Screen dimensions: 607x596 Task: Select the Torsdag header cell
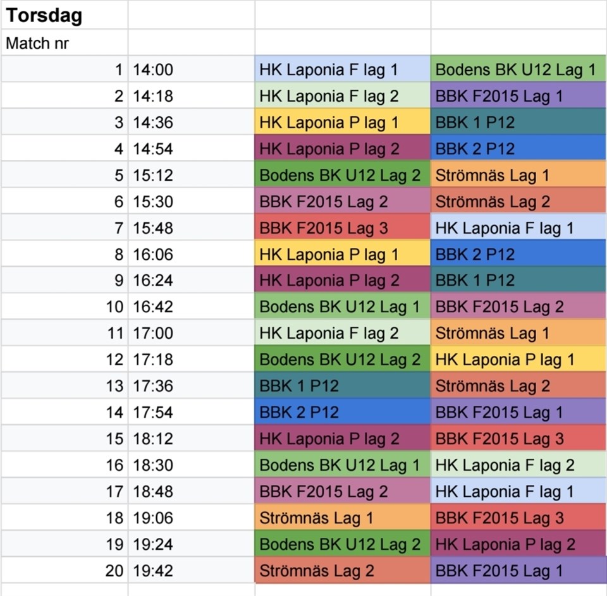pyautogui.click(x=64, y=15)
